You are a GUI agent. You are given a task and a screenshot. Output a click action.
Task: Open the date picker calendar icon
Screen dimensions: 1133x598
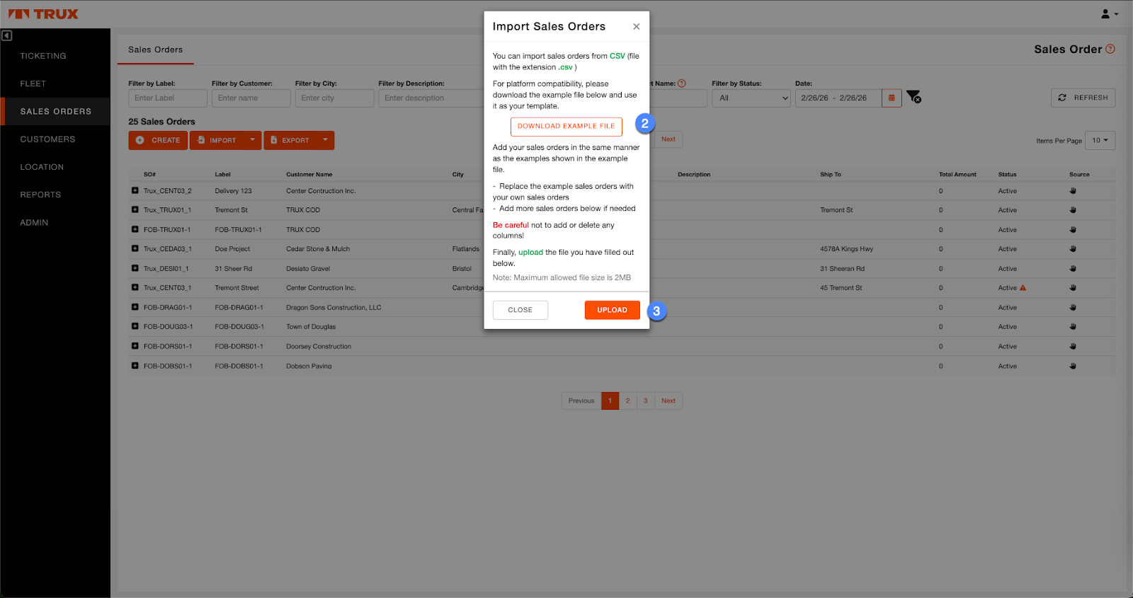coord(892,98)
